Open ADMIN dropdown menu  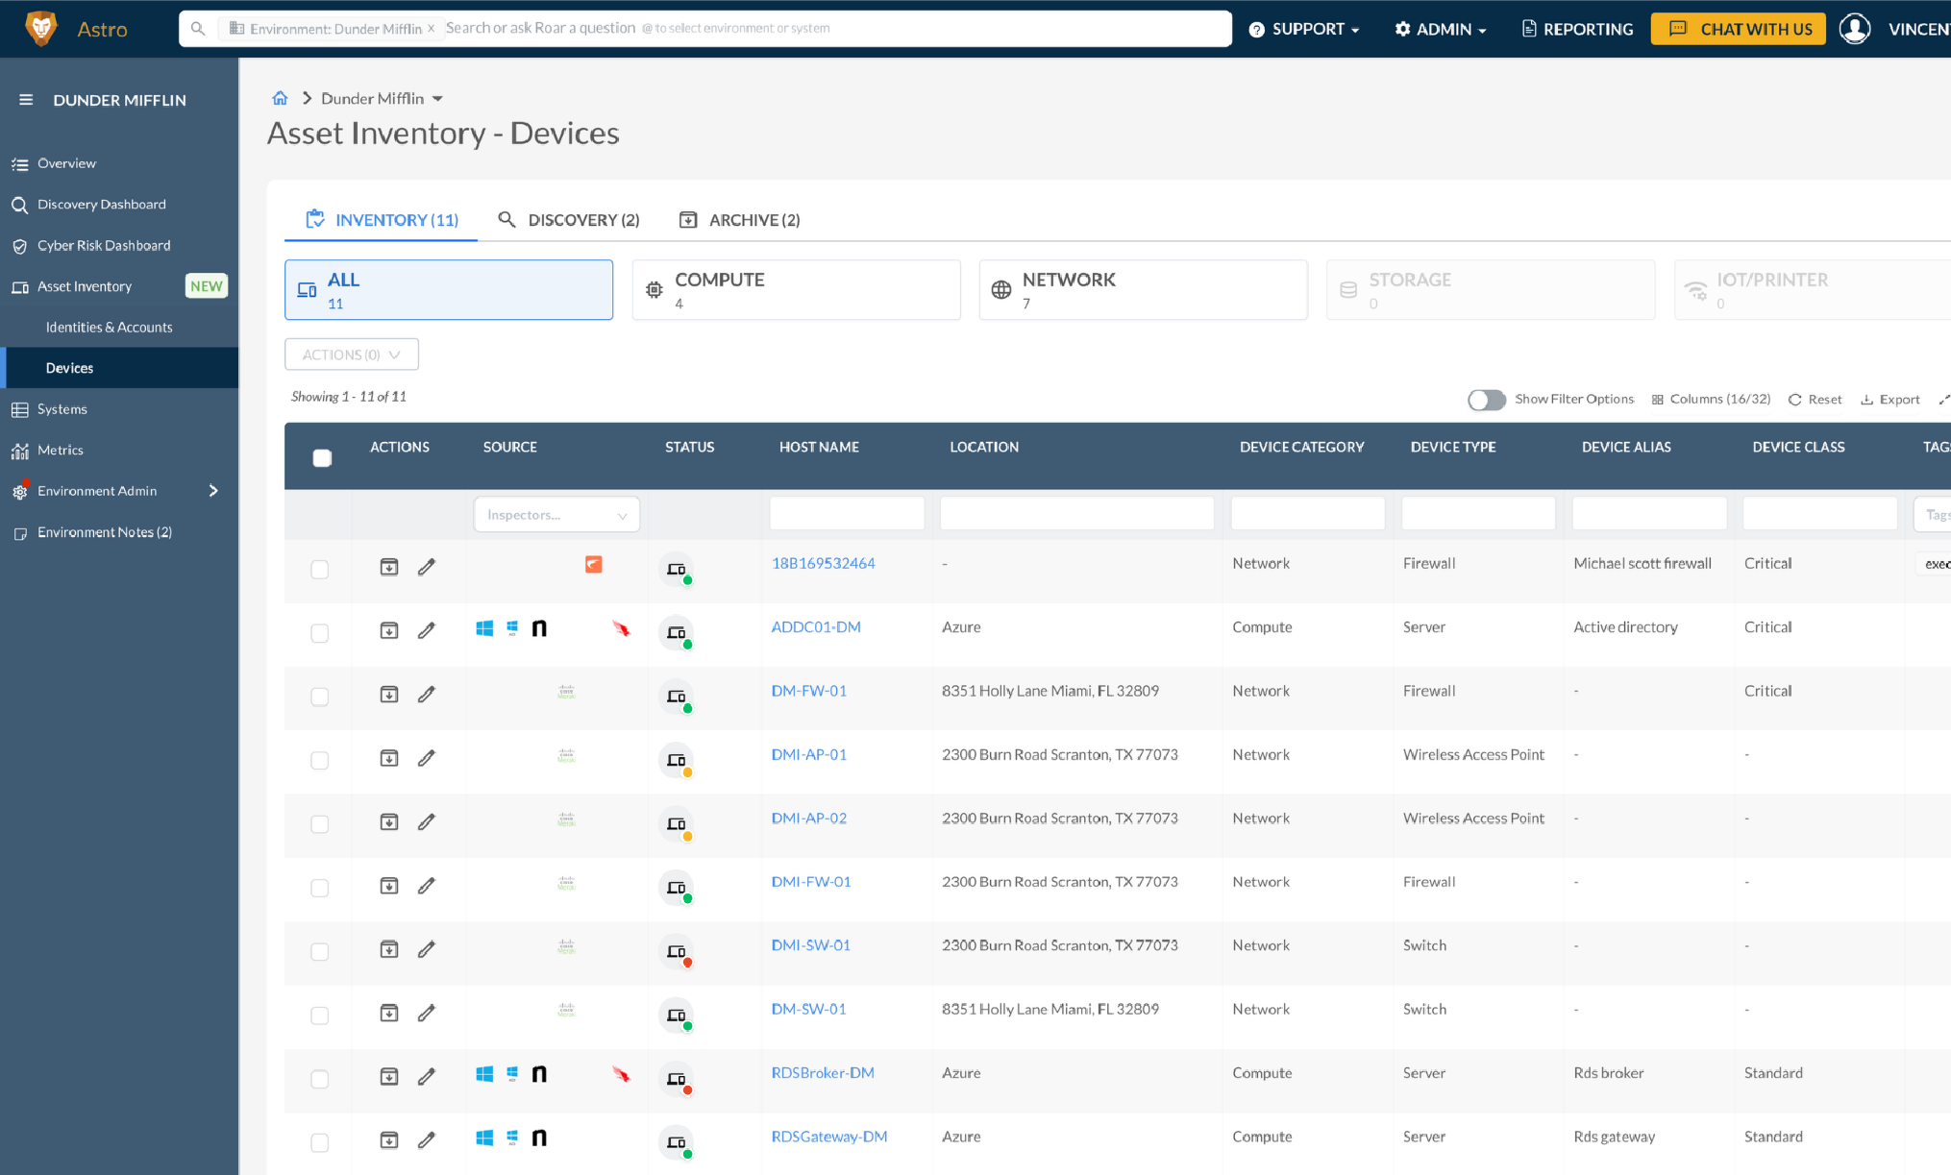(1440, 29)
